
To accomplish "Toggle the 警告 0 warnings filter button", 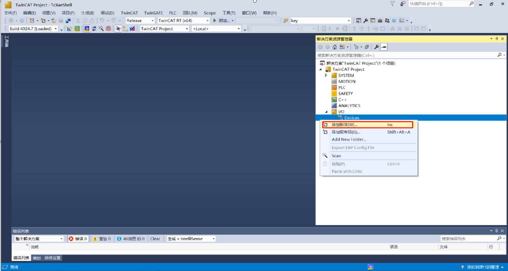I will pyautogui.click(x=102, y=239).
